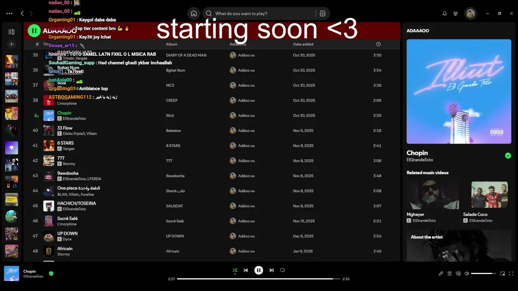Open the Chopin title in the right panel
This screenshot has height=291, width=518.
coord(417,153)
